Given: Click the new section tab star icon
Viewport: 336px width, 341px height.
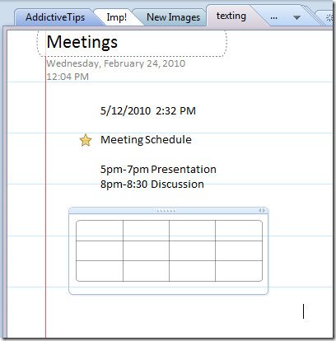Looking at the screenshot, I should coord(328,18).
